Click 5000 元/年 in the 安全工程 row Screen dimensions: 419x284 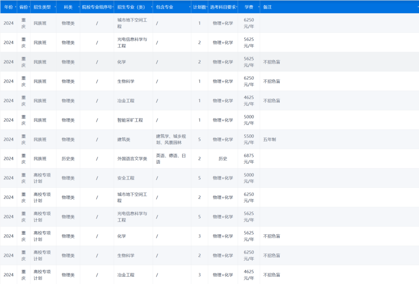tap(249, 178)
